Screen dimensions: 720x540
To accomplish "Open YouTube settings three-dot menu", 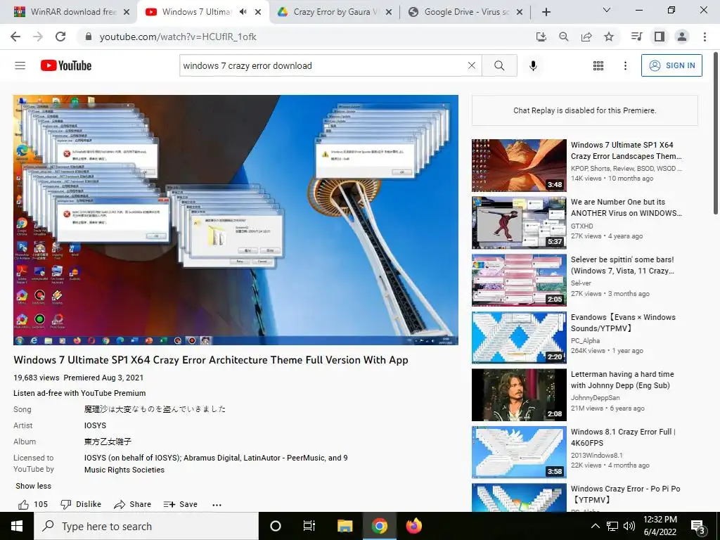I will (625, 65).
